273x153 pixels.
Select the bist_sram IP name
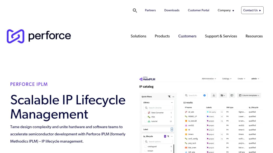[192, 148]
